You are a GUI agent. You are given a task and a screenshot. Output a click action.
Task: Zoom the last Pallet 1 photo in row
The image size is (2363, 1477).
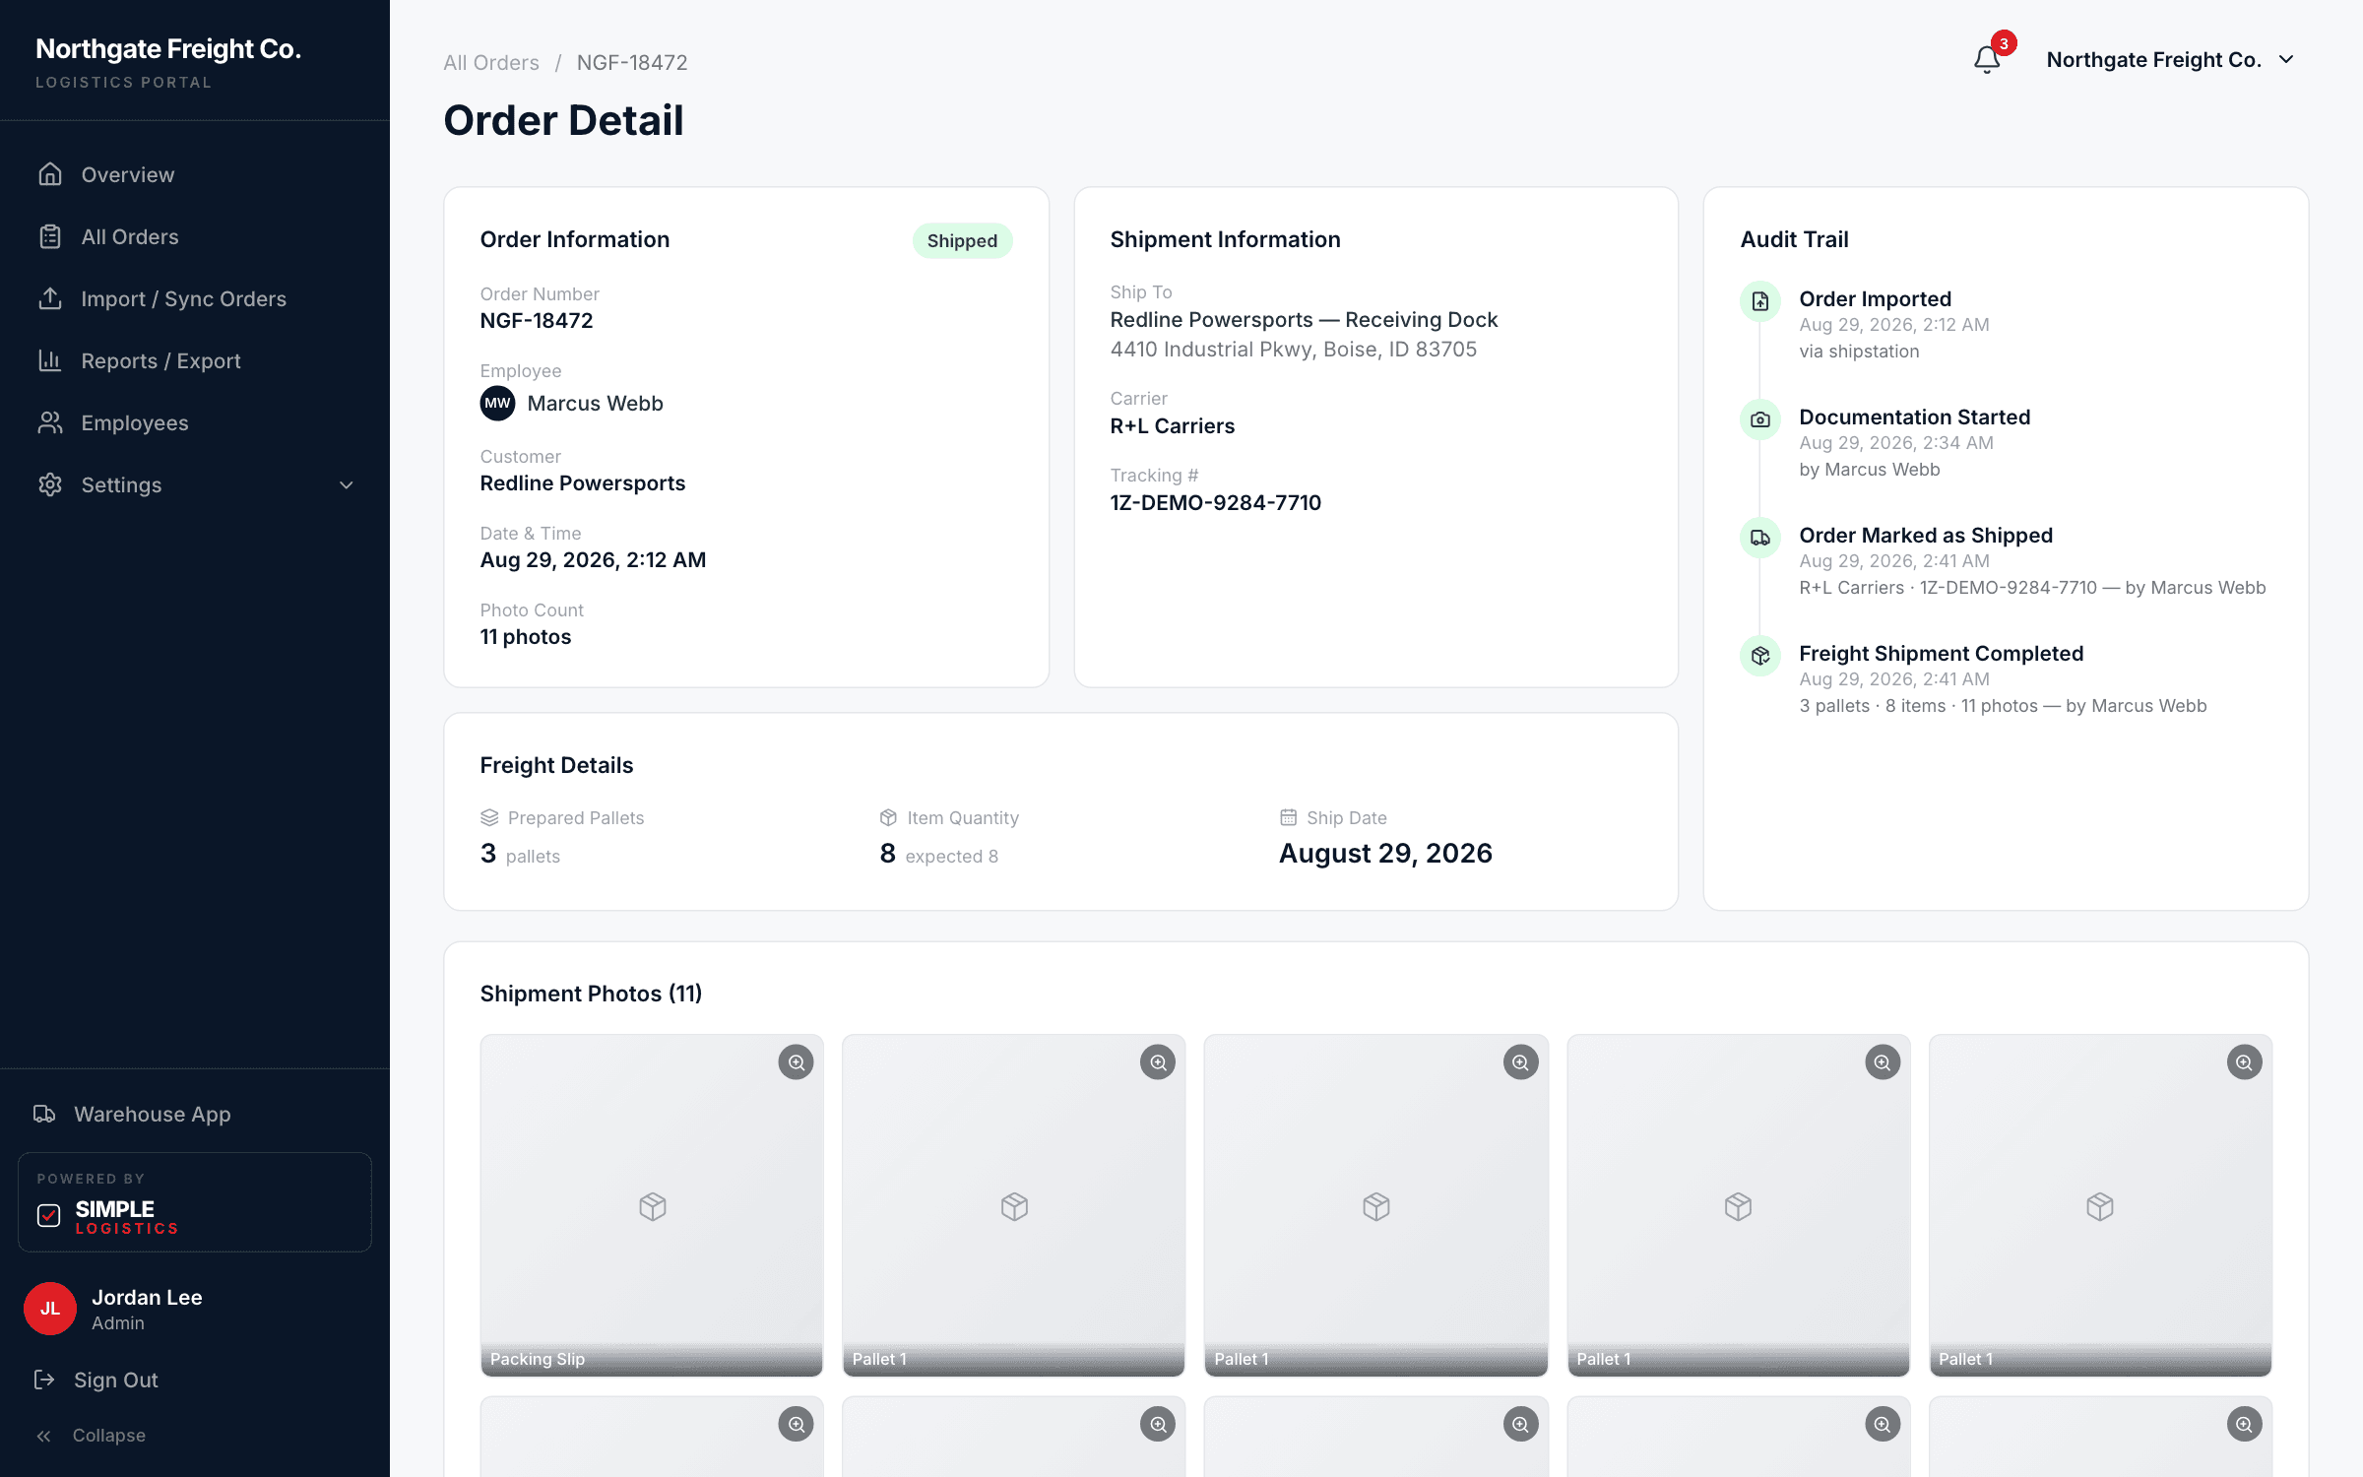pos(2244,1062)
